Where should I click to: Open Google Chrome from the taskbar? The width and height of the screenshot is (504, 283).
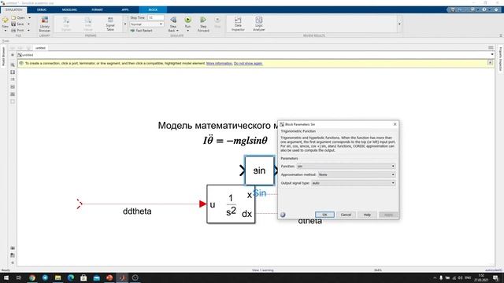coord(32,277)
